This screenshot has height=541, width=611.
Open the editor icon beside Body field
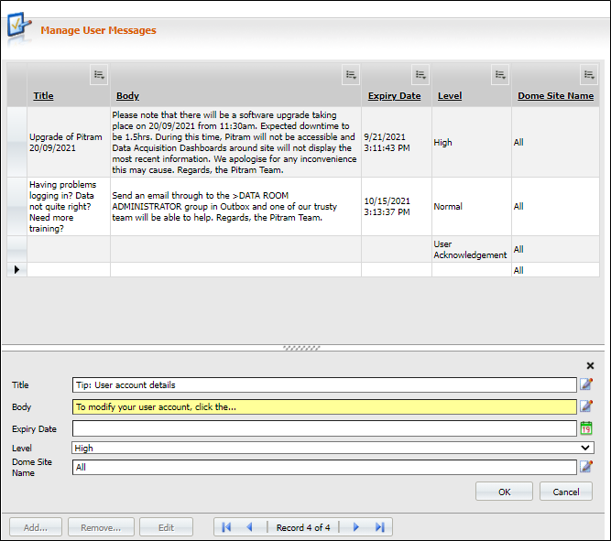pyautogui.click(x=586, y=406)
